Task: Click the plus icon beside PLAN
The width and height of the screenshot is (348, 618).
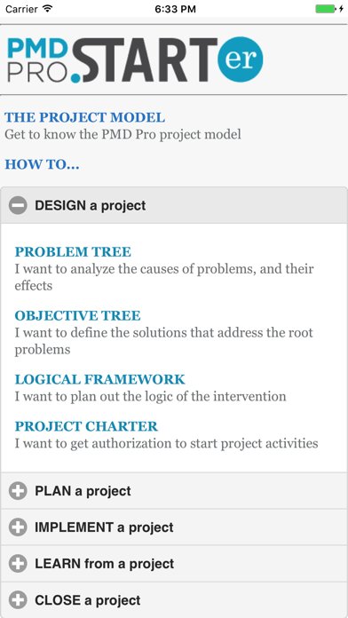Action: click(18, 491)
